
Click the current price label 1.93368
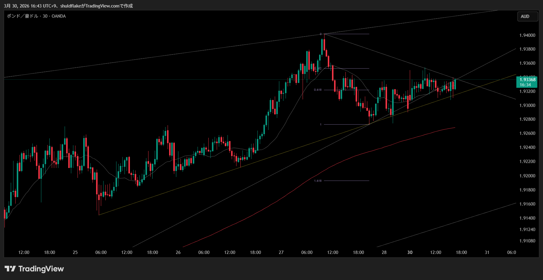(x=527, y=80)
